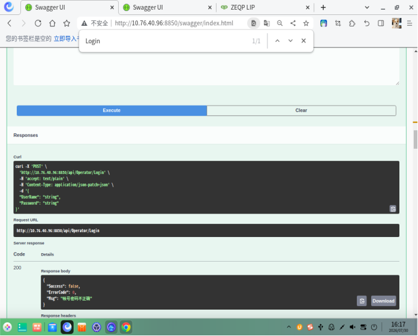Viewport: 418px width, 336px height.
Task: Open the colorful extension icon in toolbar
Action: [323, 23]
